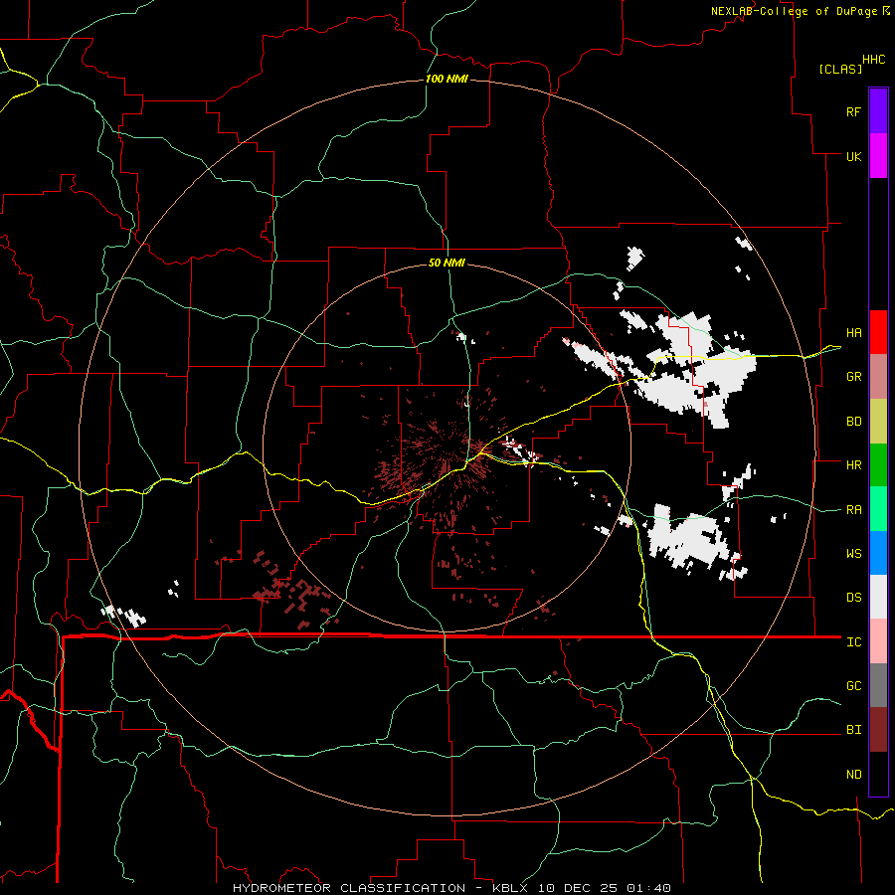Select the GR legend color block

coord(878,377)
